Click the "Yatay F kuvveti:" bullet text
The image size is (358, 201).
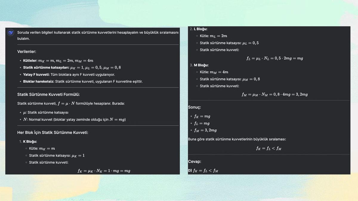tap(69, 74)
